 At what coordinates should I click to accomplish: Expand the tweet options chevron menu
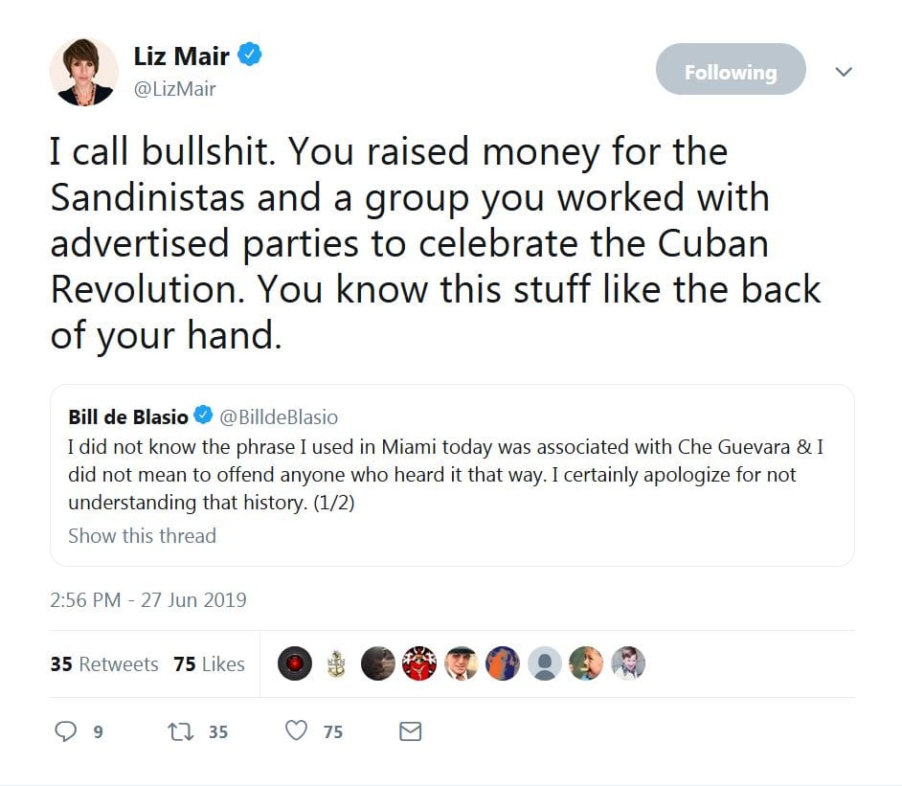coord(844,71)
